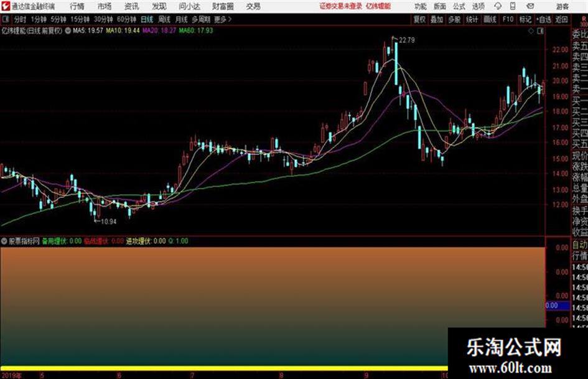Switch to the 30分钟 period tab
Image resolution: width=588 pixels, height=379 pixels.
(103, 19)
